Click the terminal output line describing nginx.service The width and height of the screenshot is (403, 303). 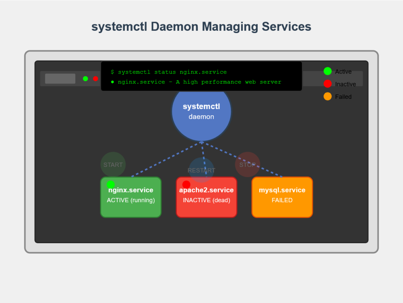[196, 82]
